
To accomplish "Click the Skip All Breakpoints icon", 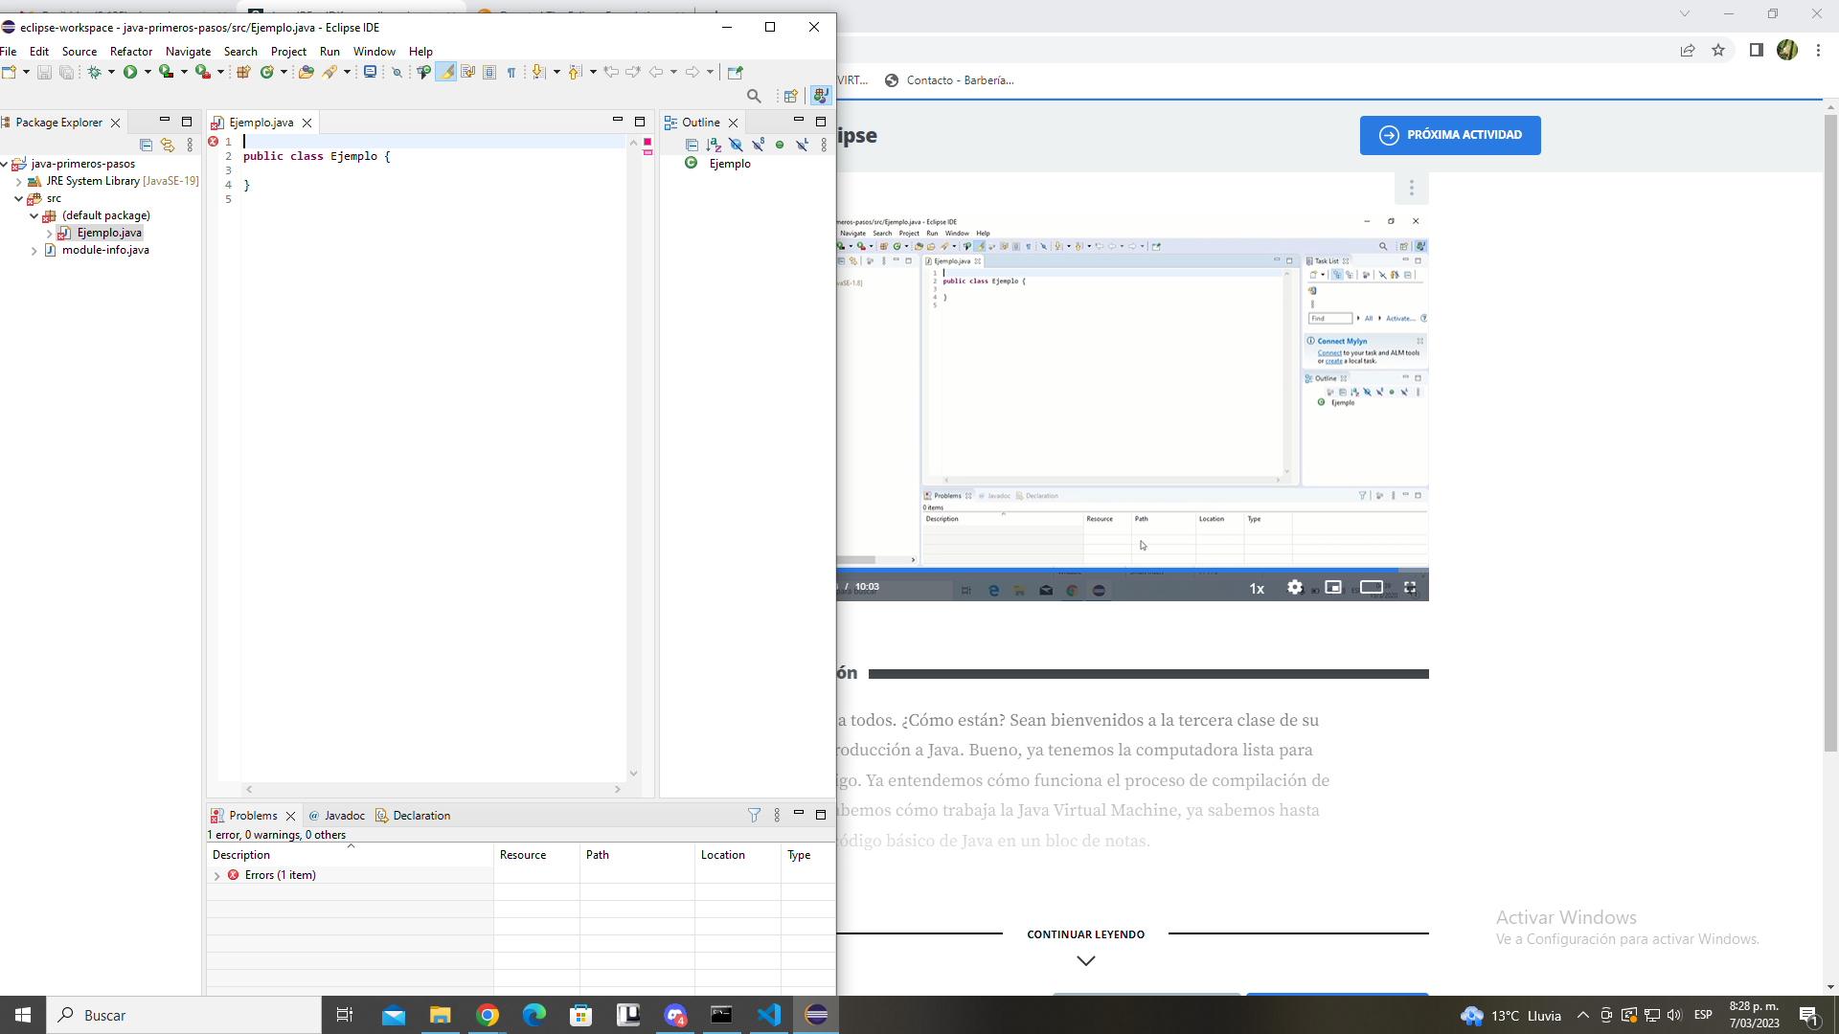I will (x=397, y=72).
